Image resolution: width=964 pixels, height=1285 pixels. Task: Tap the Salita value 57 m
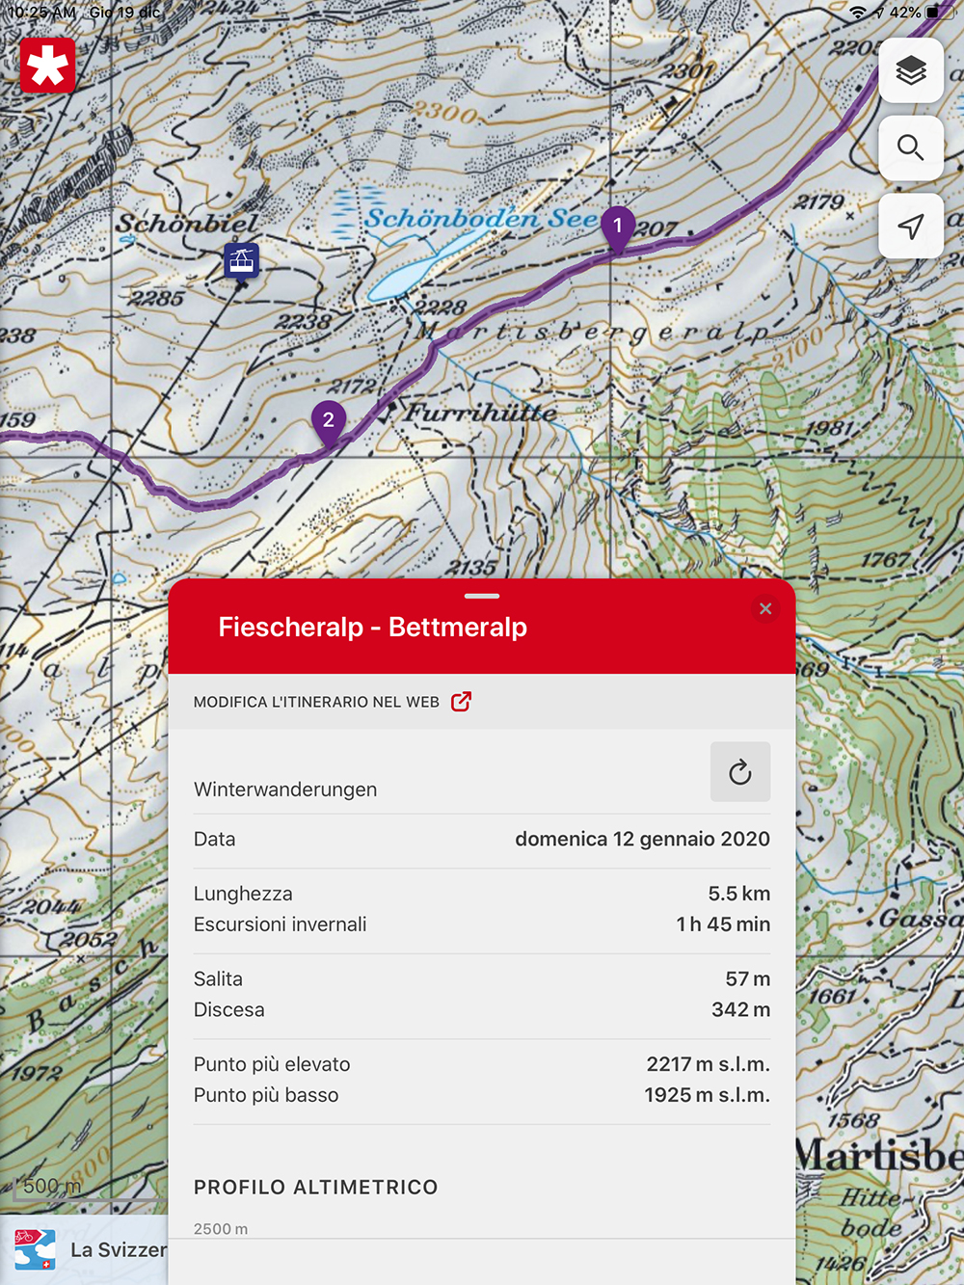747,979
